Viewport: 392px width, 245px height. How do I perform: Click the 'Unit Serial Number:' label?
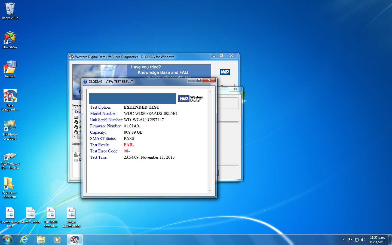click(106, 120)
